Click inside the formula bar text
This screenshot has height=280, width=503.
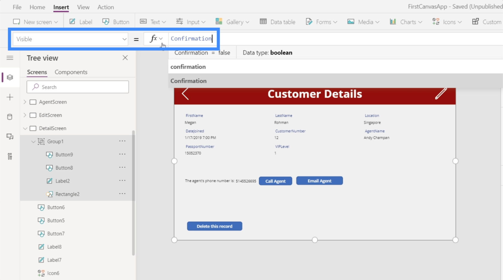click(x=191, y=39)
